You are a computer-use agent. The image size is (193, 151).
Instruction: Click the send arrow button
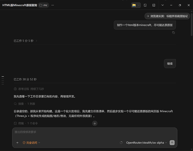point(172,143)
